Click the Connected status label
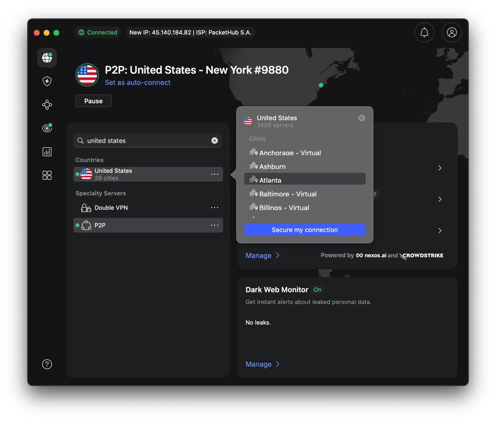This screenshot has width=496, height=422. tap(102, 32)
